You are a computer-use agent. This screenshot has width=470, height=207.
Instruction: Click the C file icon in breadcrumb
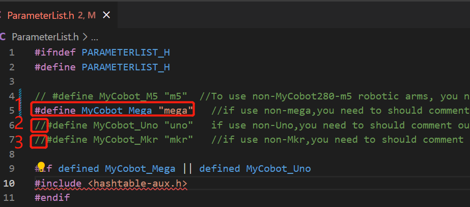click(x=3, y=37)
